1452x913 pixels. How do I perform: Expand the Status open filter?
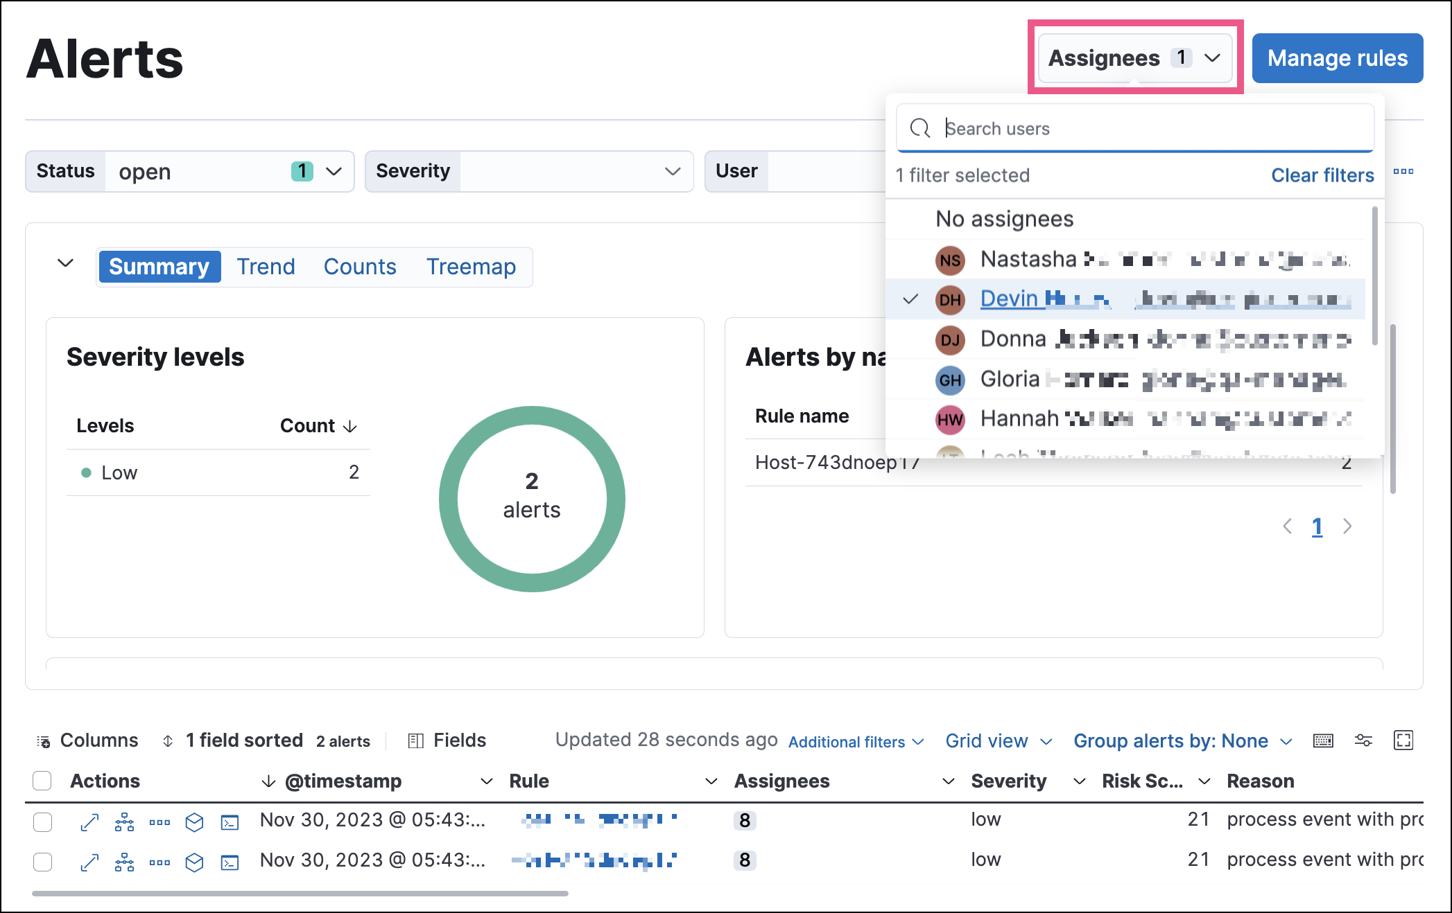tap(335, 171)
